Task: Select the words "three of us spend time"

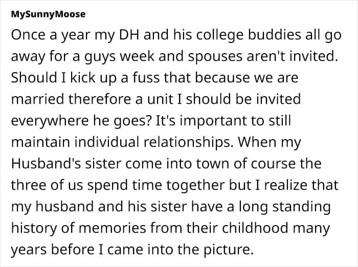Action: point(86,185)
